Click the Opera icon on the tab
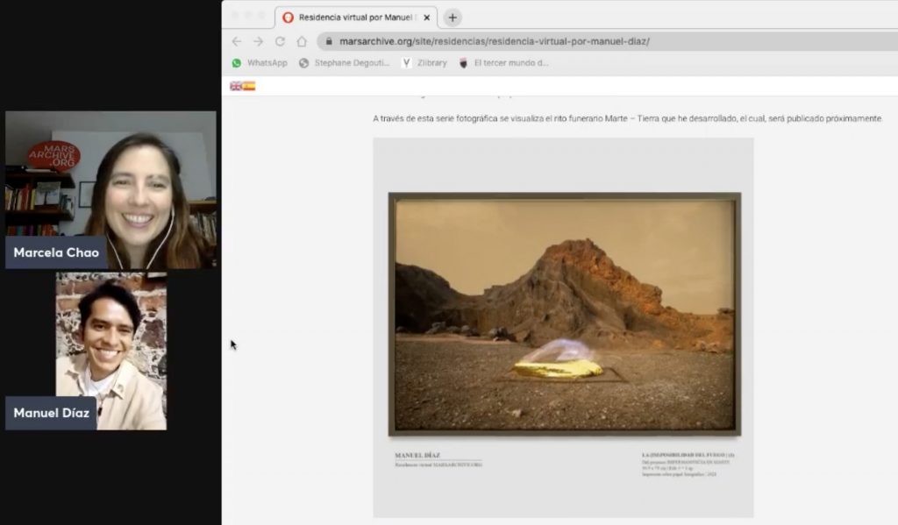The width and height of the screenshot is (898, 525). coord(288,18)
